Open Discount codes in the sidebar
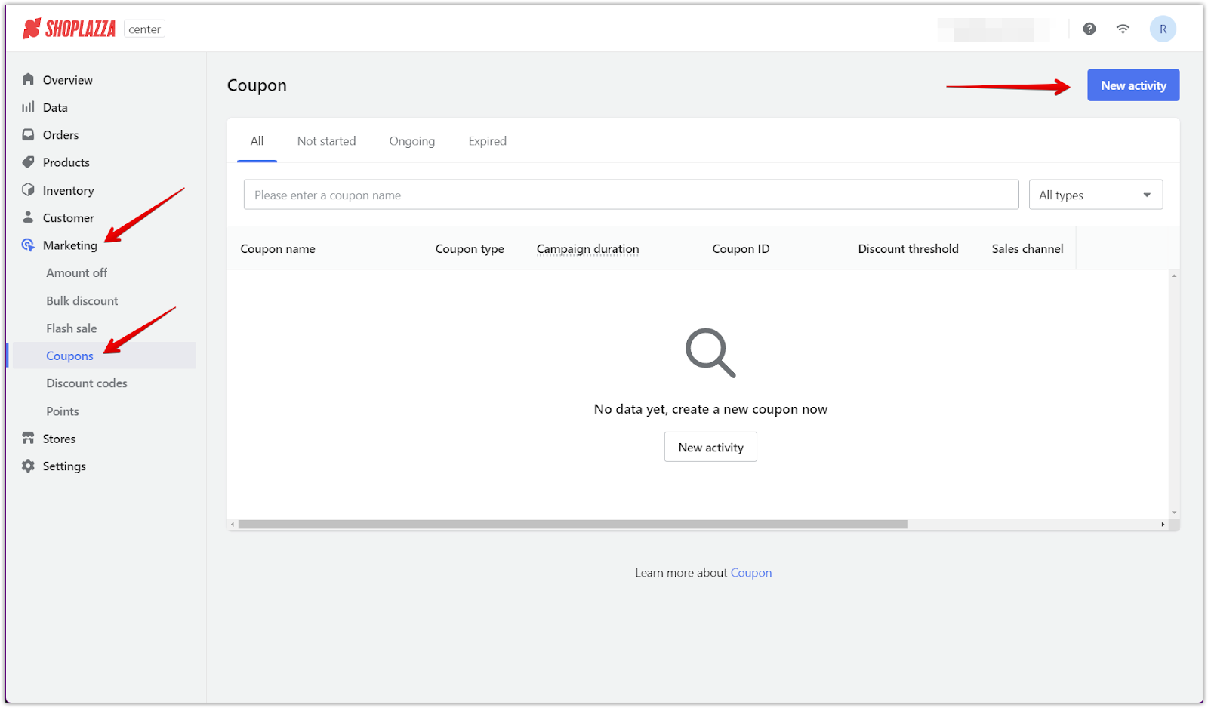Screen dimensions: 1208x708 coord(86,383)
